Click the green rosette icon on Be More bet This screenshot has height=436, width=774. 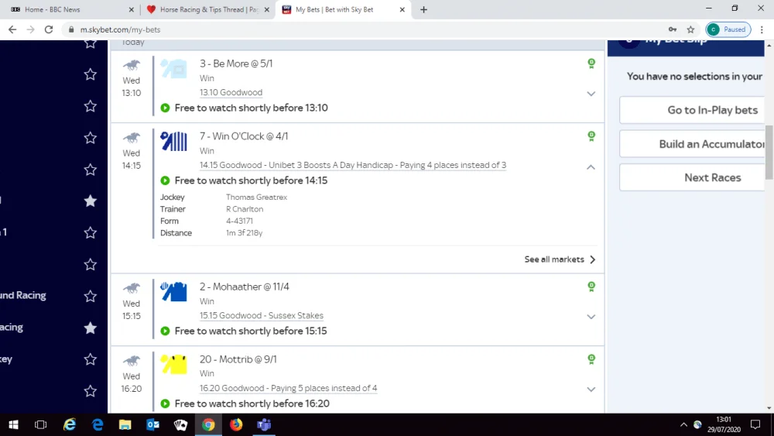[591, 64]
